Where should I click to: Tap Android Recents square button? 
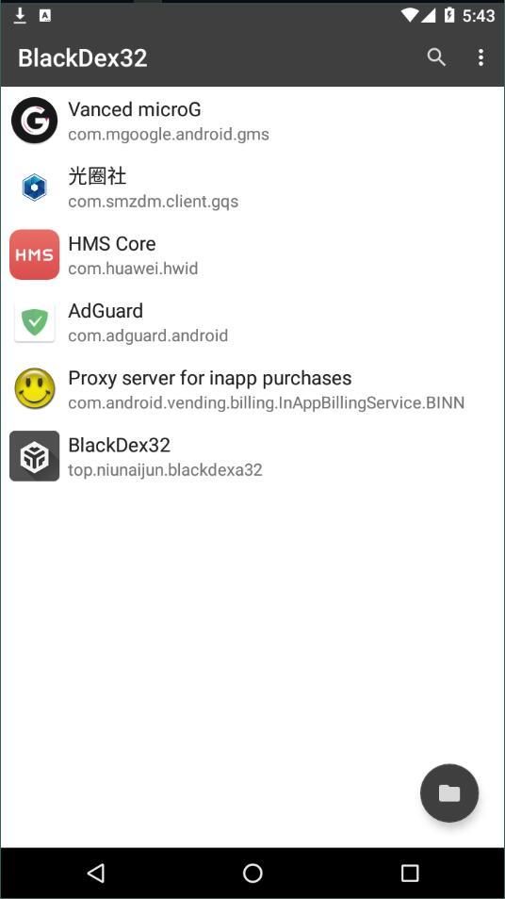[x=409, y=874]
